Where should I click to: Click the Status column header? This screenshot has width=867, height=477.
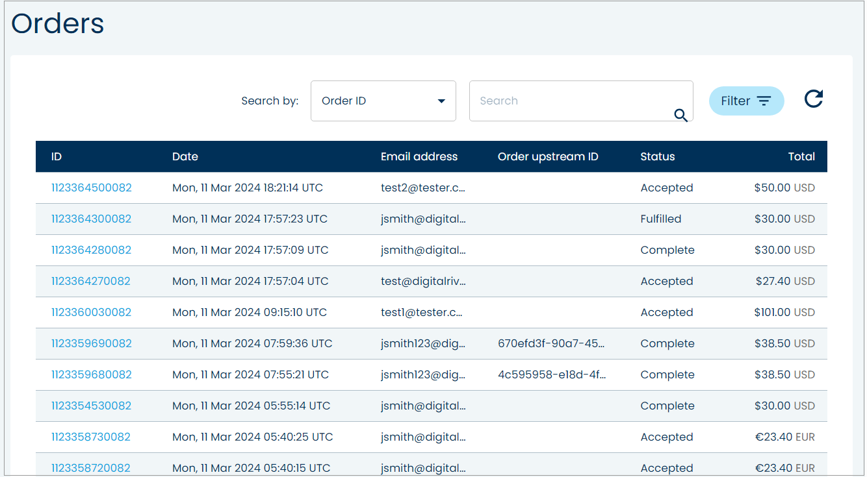click(658, 157)
